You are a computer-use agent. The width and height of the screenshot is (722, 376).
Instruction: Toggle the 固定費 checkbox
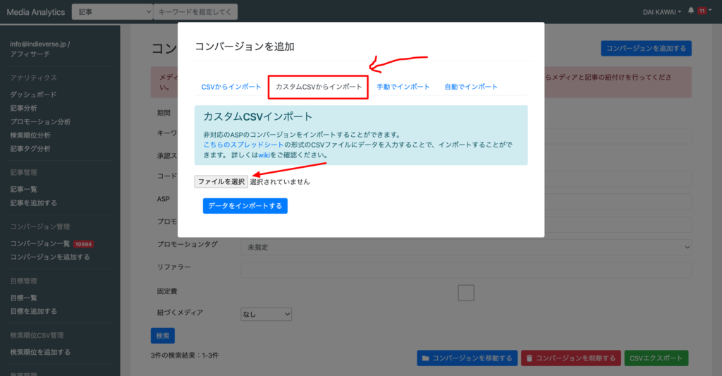466,293
